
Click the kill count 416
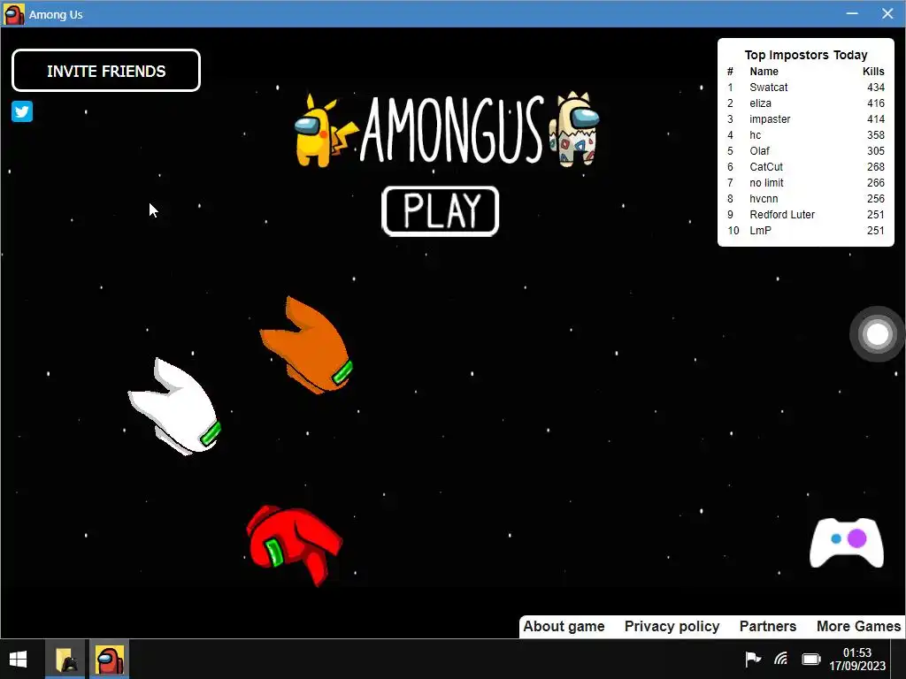[876, 103]
